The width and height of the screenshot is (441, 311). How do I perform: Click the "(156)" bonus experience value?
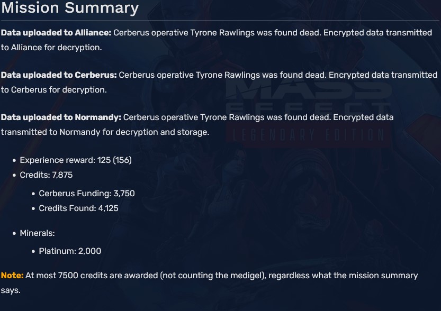coord(122,160)
